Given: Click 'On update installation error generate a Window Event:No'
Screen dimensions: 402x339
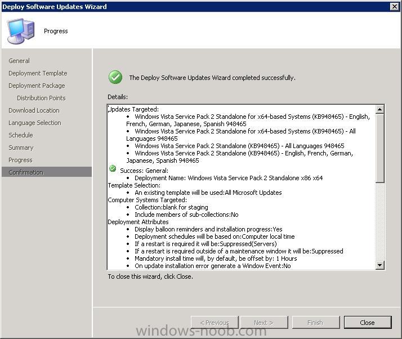Looking at the screenshot, I should (212, 266).
